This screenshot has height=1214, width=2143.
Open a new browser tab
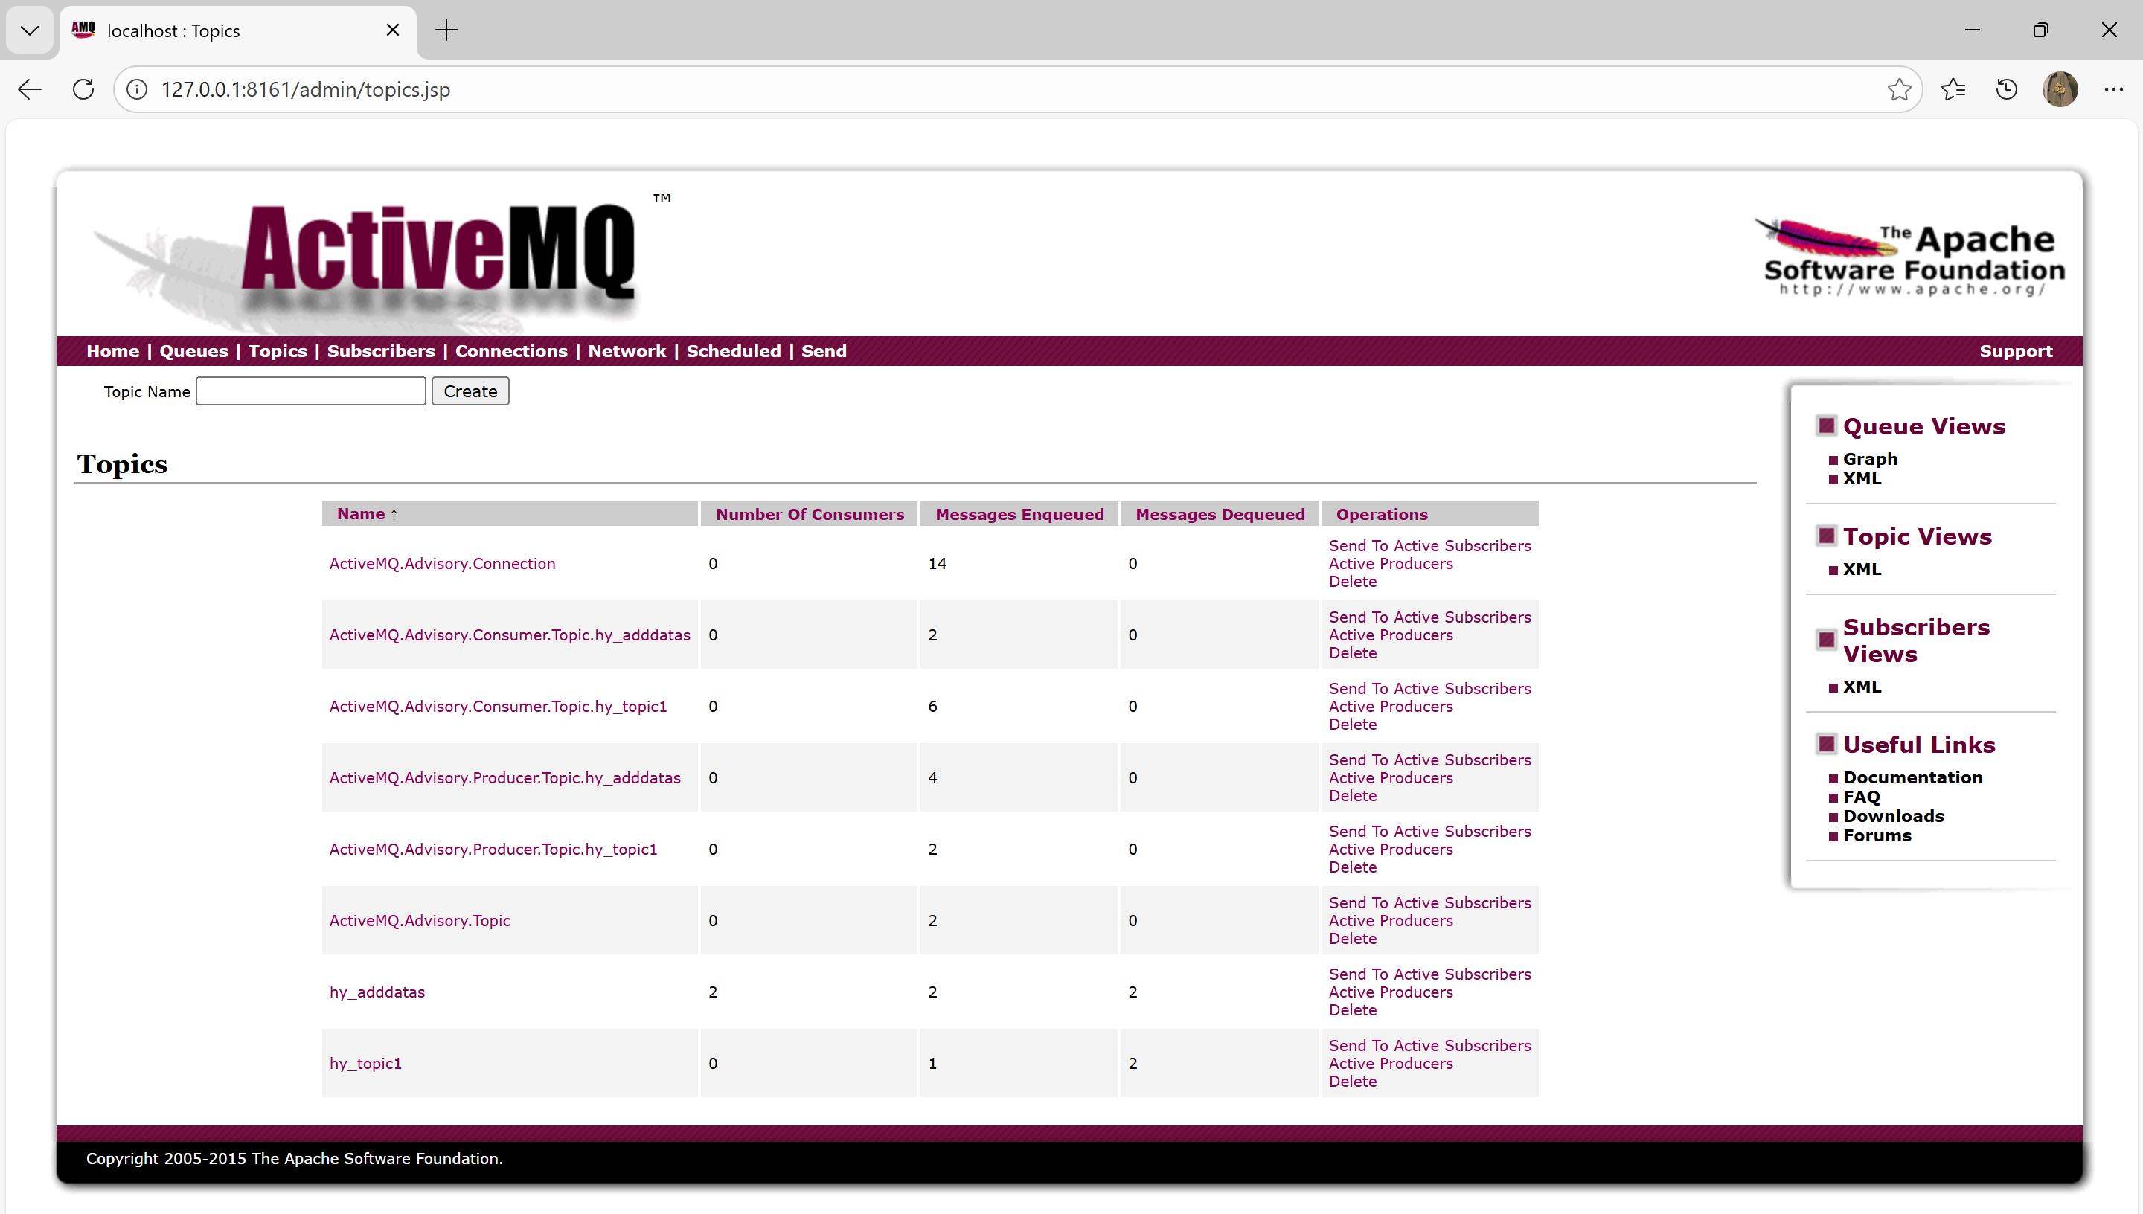pyautogui.click(x=446, y=30)
